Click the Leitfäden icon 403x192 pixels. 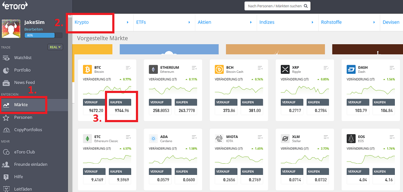point(6,189)
